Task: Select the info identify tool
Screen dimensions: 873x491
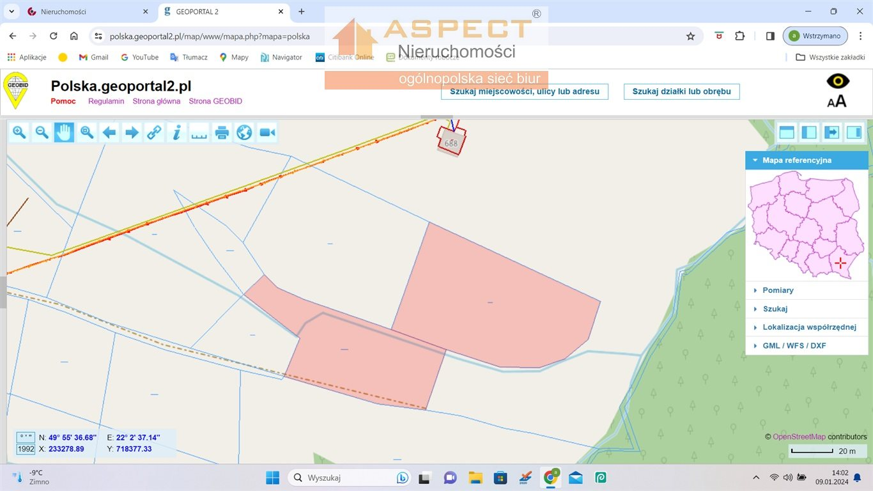Action: coord(177,132)
